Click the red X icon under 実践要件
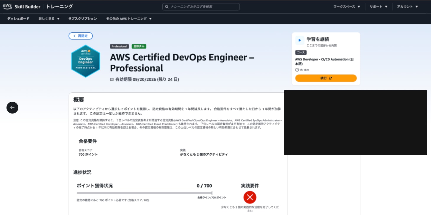The image size is (431, 215). [x=250, y=197]
